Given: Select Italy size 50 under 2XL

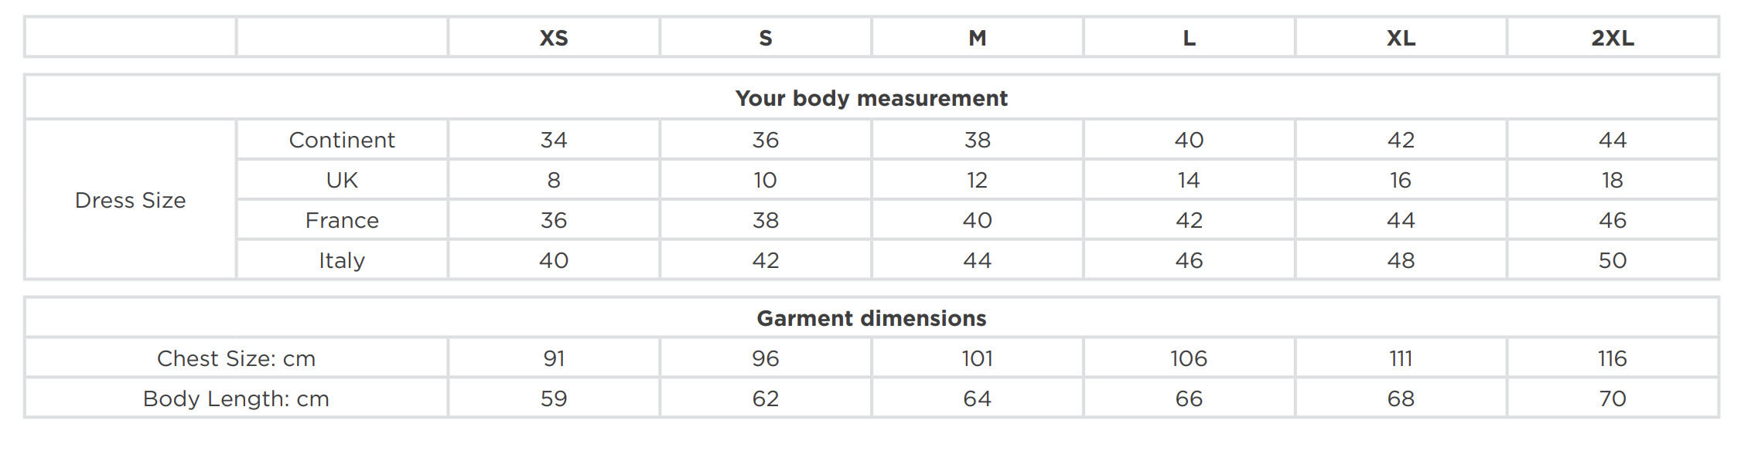Looking at the screenshot, I should tap(1613, 260).
